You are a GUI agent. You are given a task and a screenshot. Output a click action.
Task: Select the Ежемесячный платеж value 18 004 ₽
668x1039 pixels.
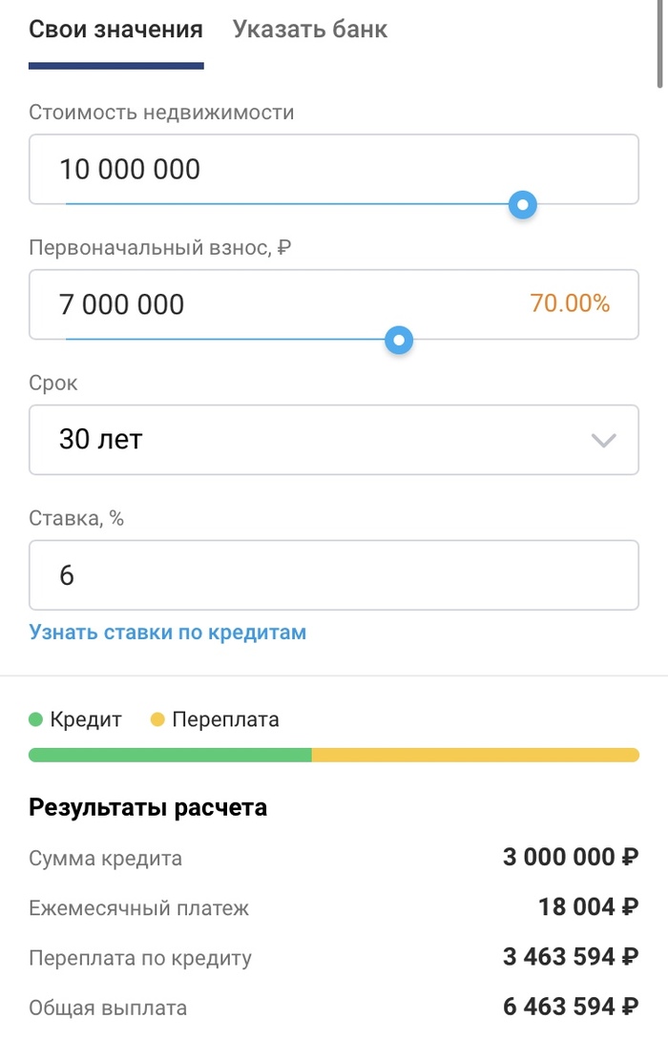click(x=588, y=907)
